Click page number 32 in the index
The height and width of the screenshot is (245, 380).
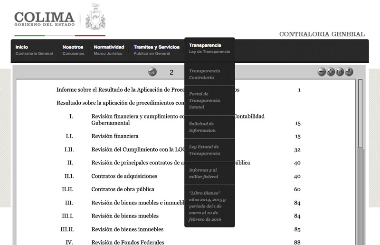tap(297, 149)
